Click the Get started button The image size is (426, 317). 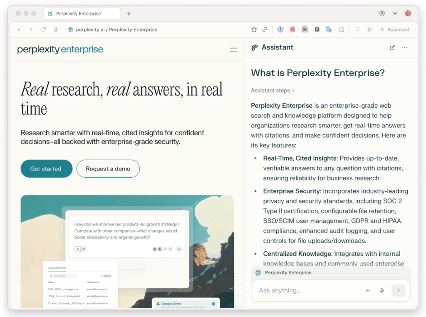click(x=46, y=169)
